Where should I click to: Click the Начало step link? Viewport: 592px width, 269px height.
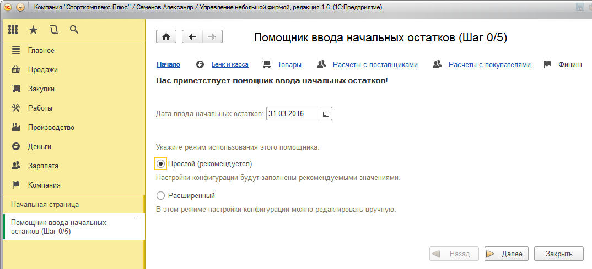tap(168, 64)
